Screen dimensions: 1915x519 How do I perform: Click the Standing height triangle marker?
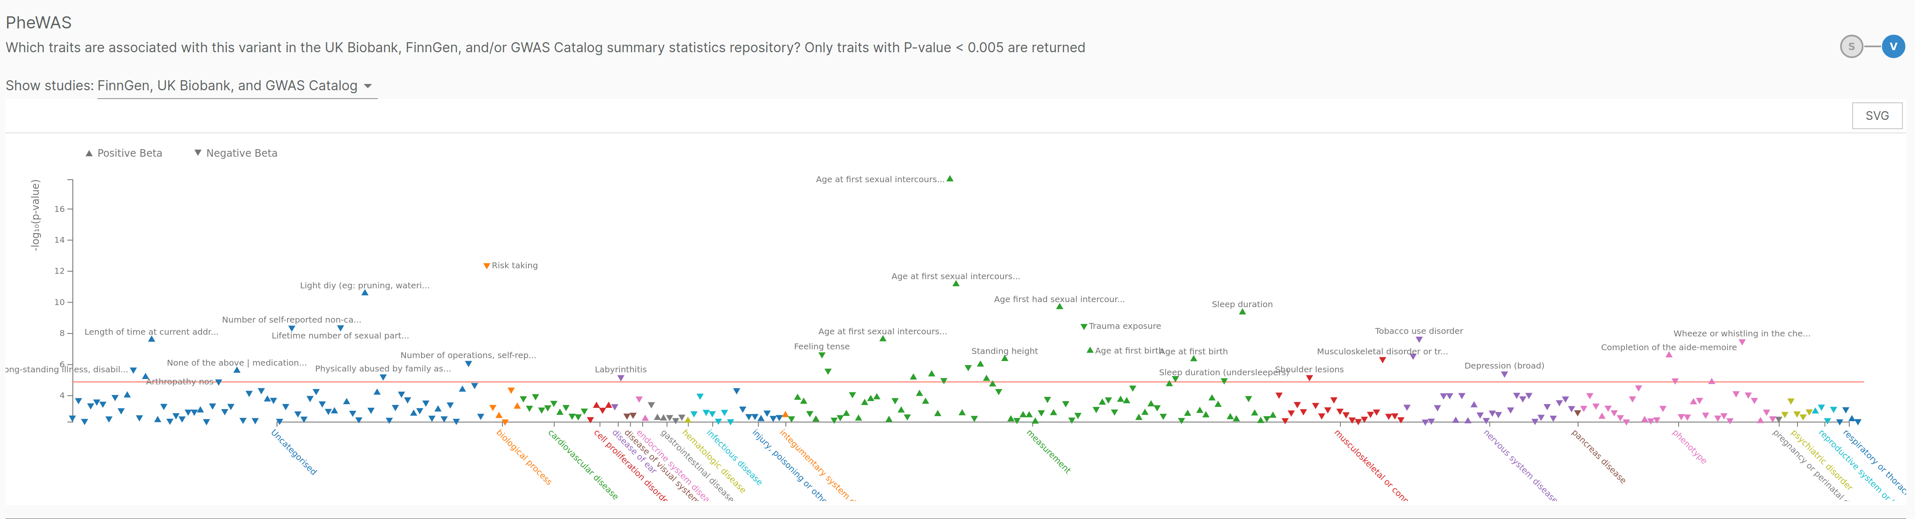pos(1005,359)
